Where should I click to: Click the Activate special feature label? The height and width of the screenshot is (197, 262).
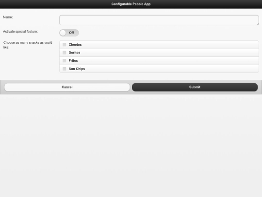tap(20, 32)
